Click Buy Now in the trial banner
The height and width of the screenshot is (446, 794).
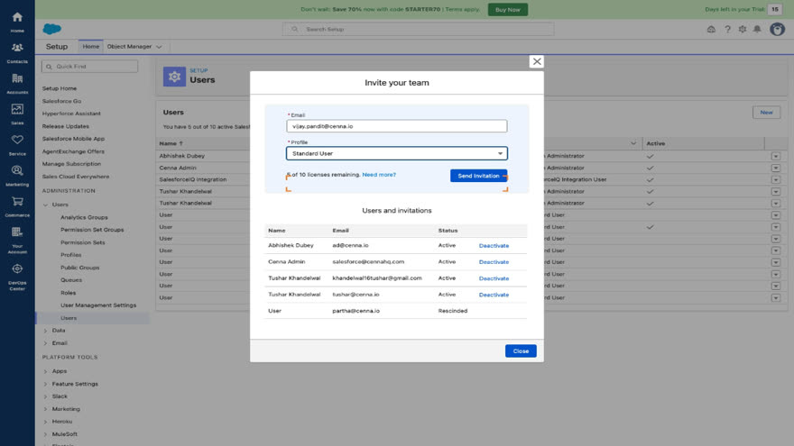[507, 10]
